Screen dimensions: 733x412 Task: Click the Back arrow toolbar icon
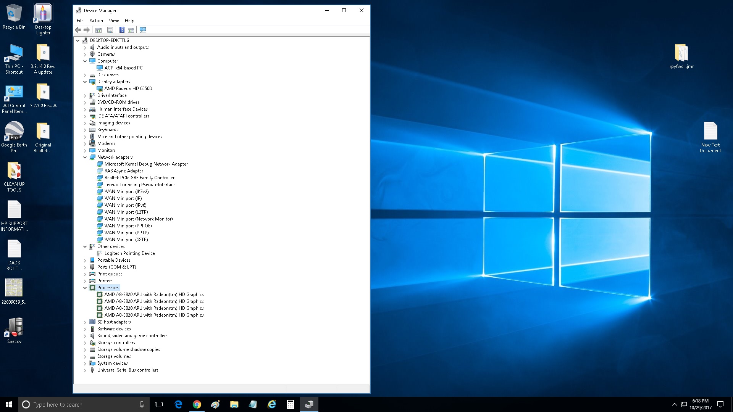(78, 30)
